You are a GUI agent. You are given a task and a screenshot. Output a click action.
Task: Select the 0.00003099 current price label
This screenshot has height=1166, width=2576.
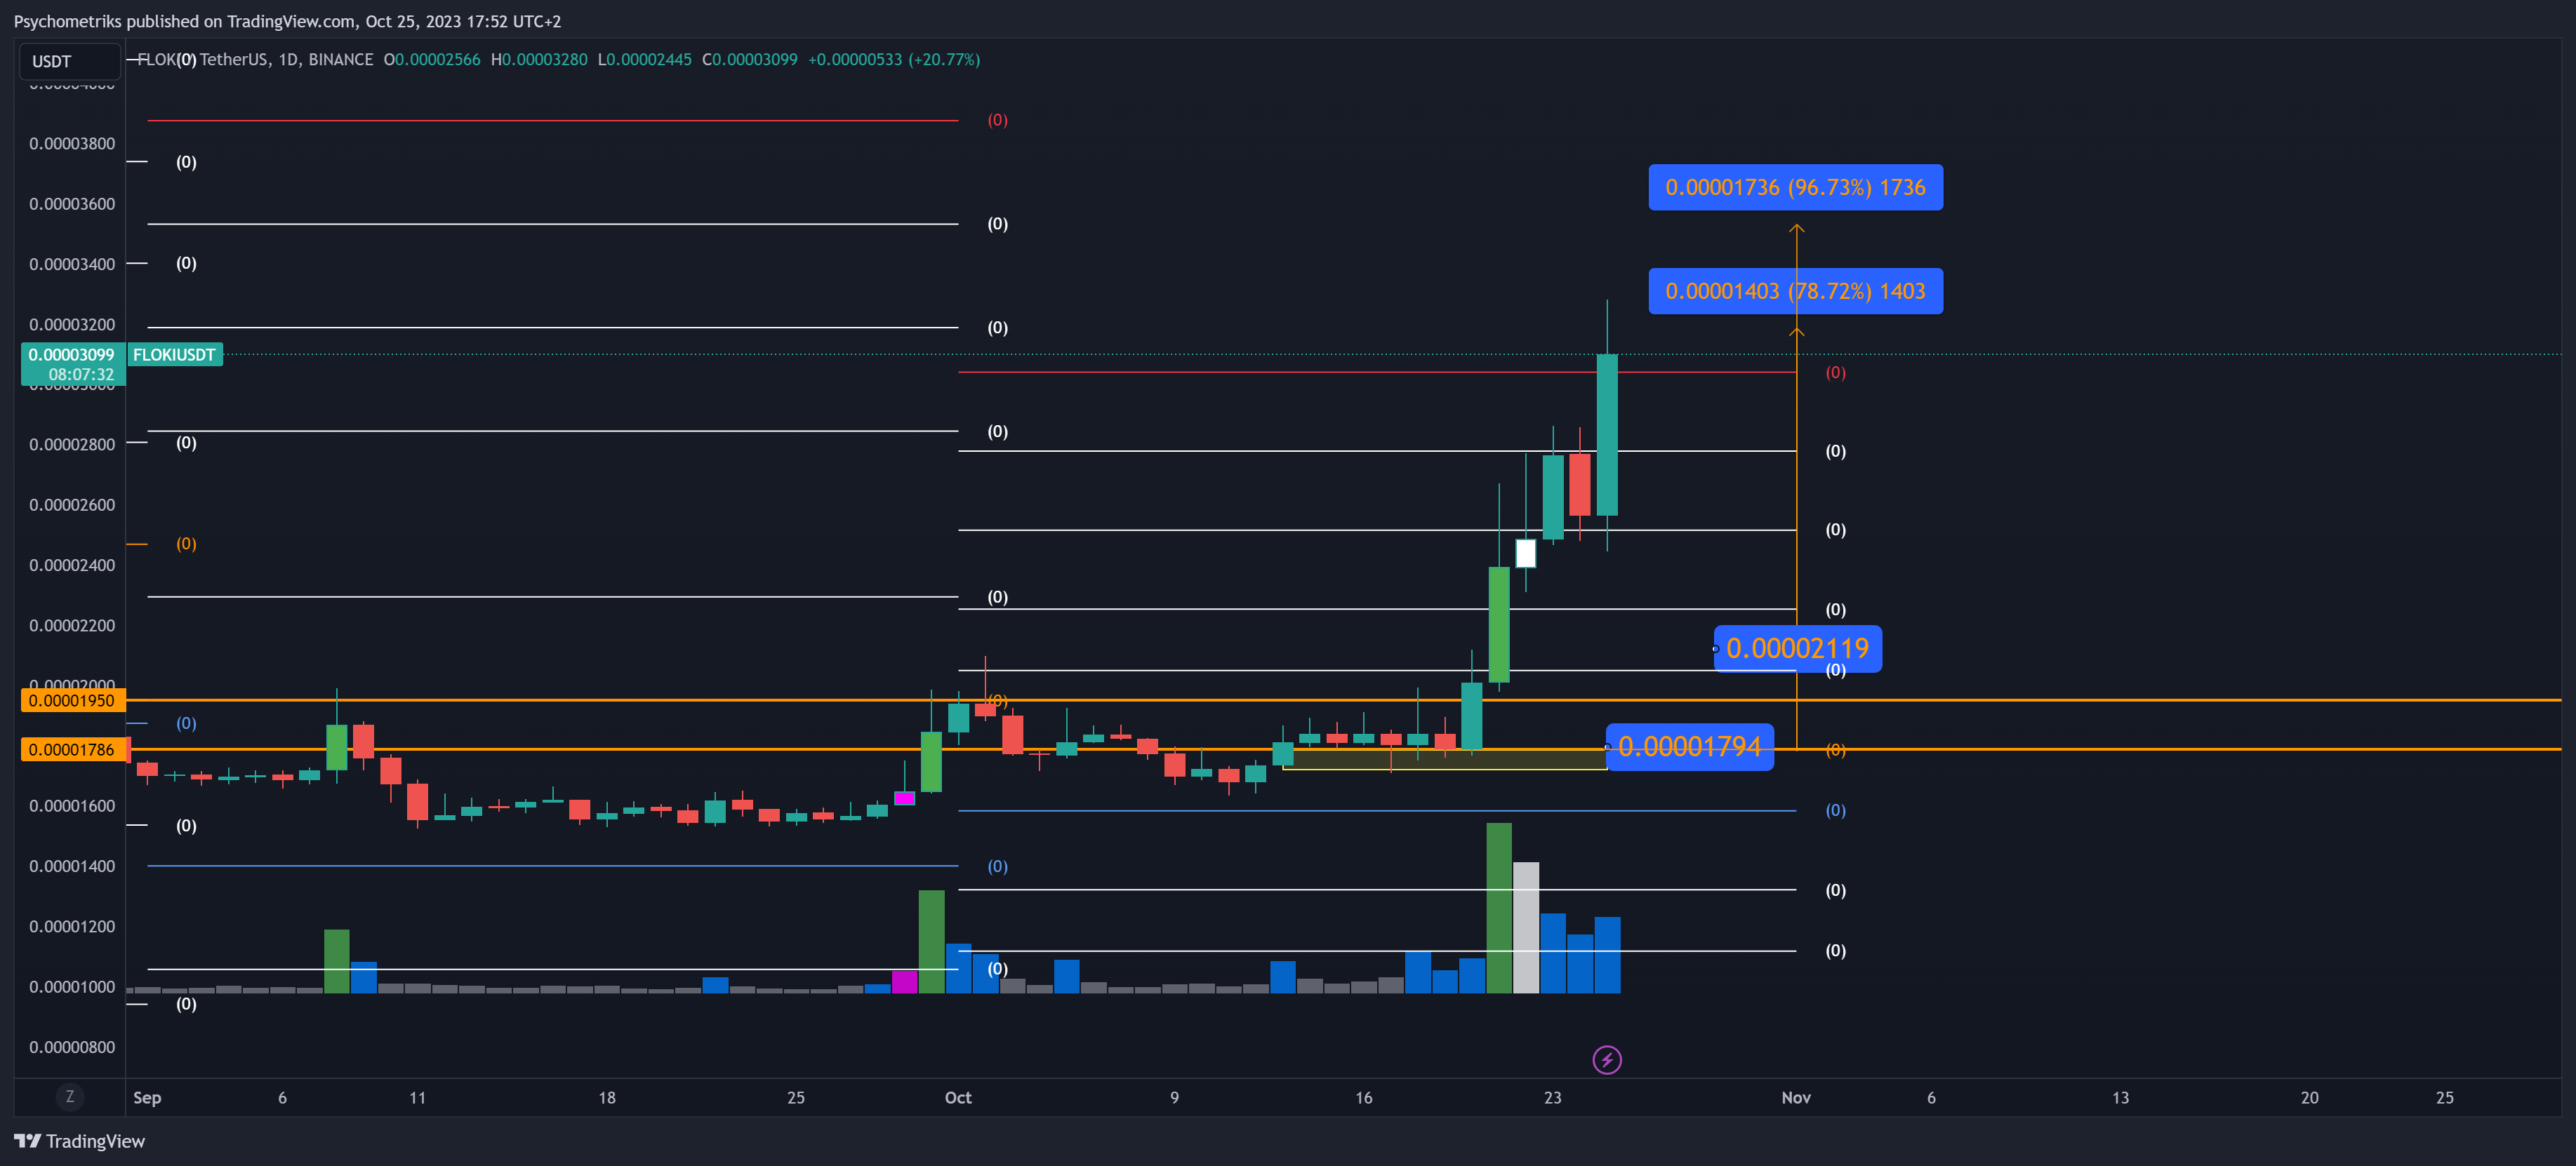pos(71,355)
